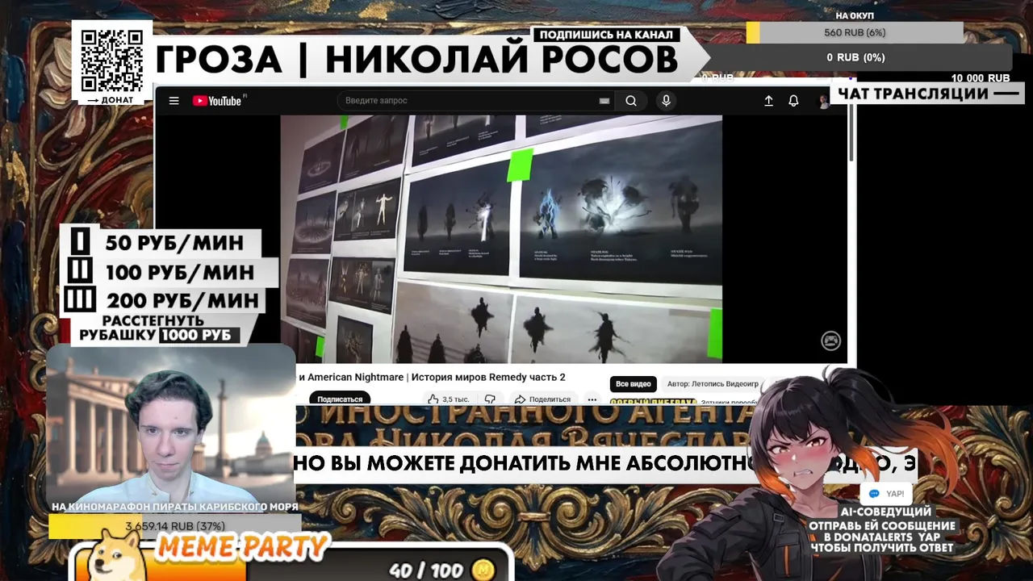Viewport: 1033px width, 581px height.
Task: Click the 'ГРОЗА | НИКОЛАЙ РОСОВ' title
Action: tap(416, 59)
